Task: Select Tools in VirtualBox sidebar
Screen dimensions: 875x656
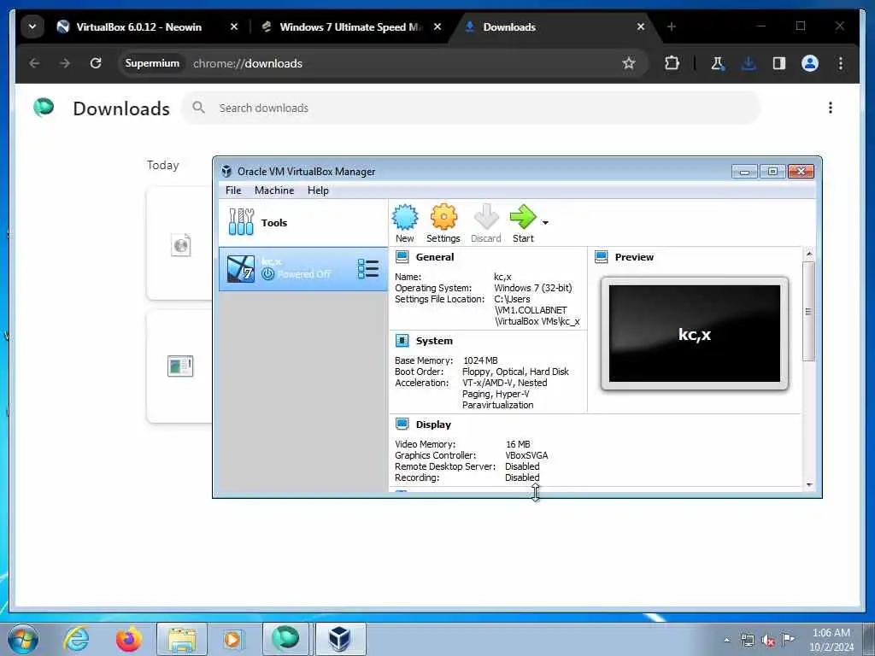Action: point(303,223)
